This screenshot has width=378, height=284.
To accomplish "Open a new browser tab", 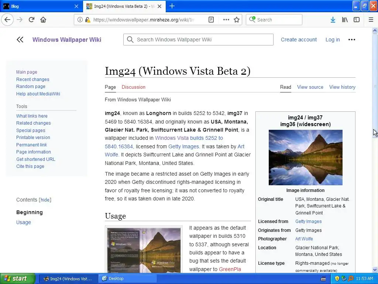I will (172, 6).
